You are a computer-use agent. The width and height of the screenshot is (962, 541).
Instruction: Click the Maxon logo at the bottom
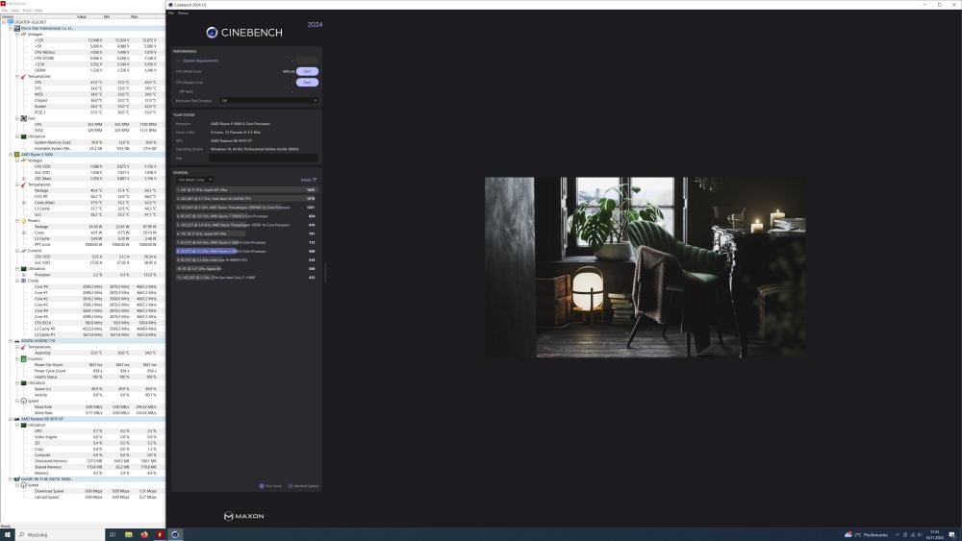(245, 516)
